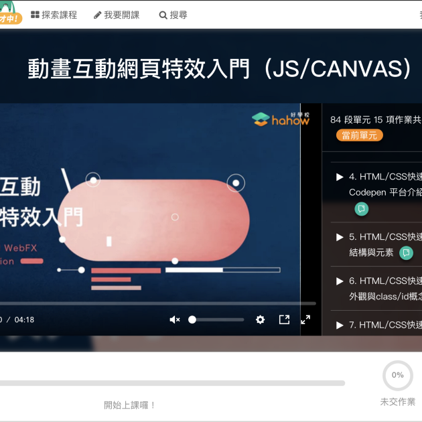The height and width of the screenshot is (422, 422).
Task: Open homework icon under unit 4 Codepen
Action: coord(362,209)
